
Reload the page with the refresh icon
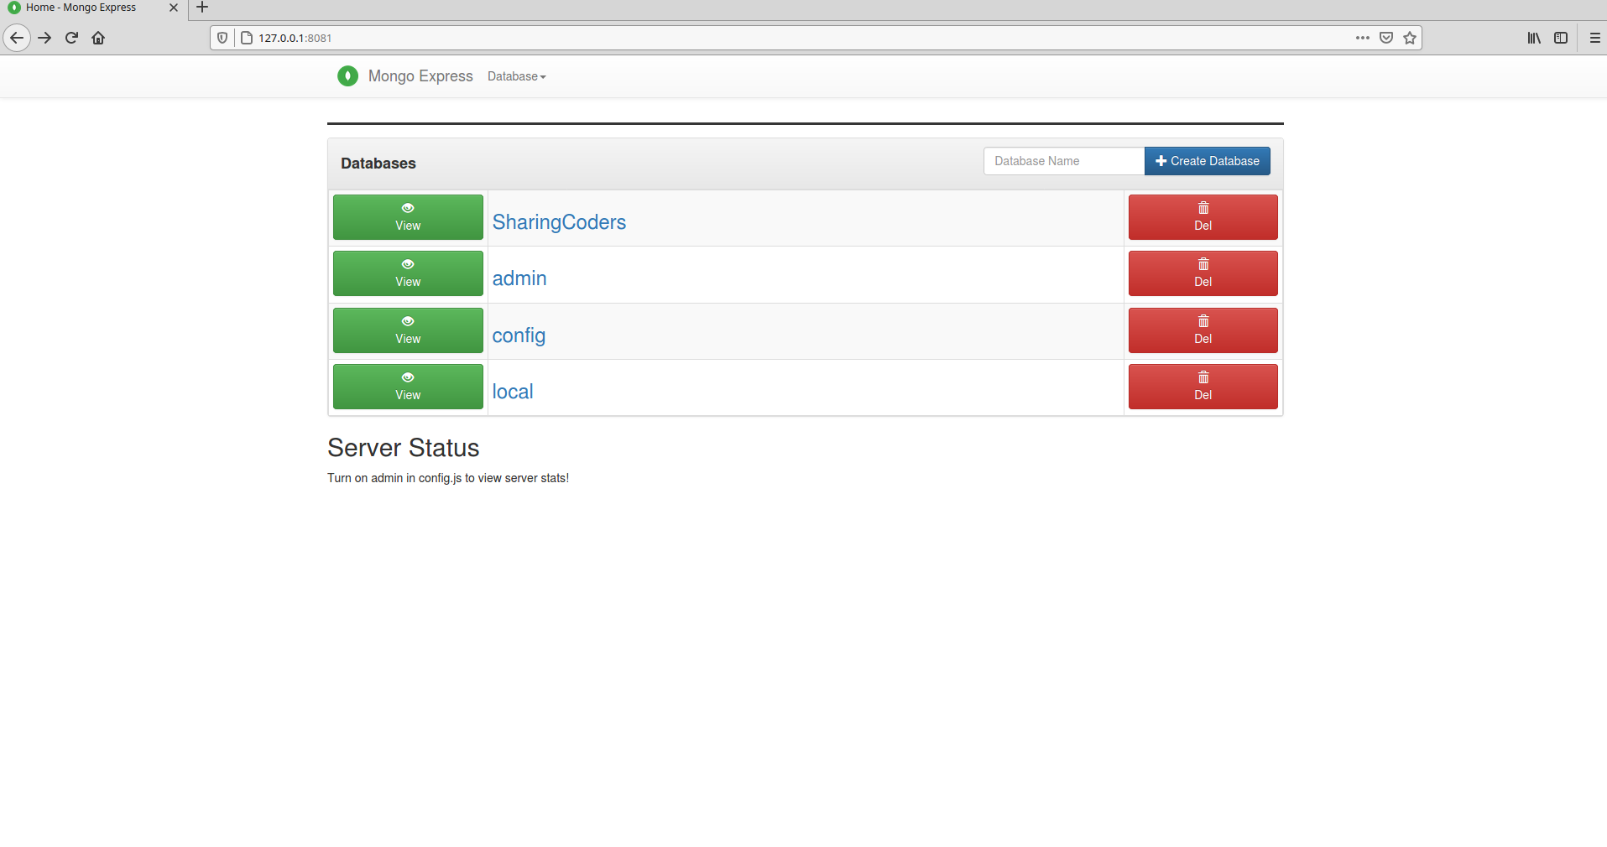click(x=71, y=38)
